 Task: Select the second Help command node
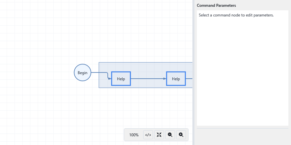click(176, 79)
